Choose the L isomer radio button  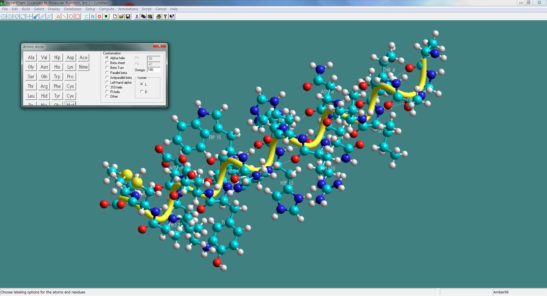click(x=144, y=85)
